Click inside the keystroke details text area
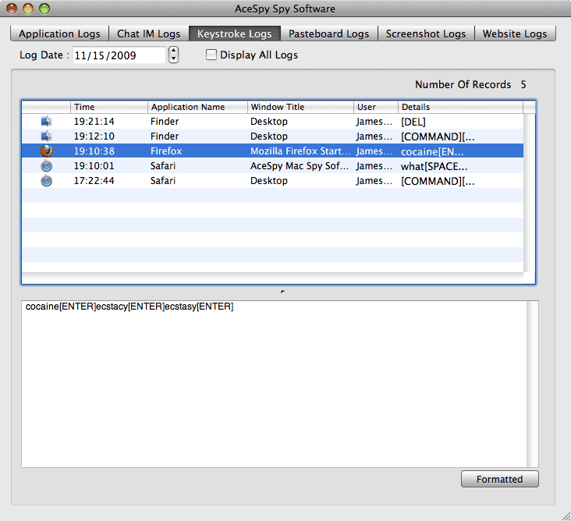The width and height of the screenshot is (571, 521). (273, 382)
